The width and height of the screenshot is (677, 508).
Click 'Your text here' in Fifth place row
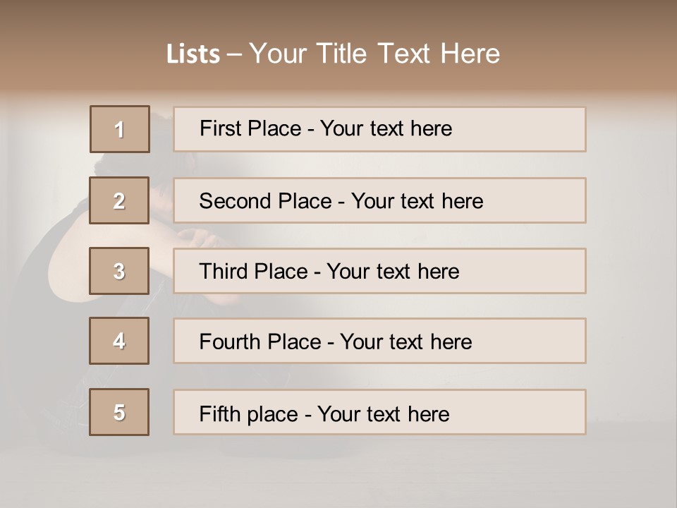coord(384,413)
